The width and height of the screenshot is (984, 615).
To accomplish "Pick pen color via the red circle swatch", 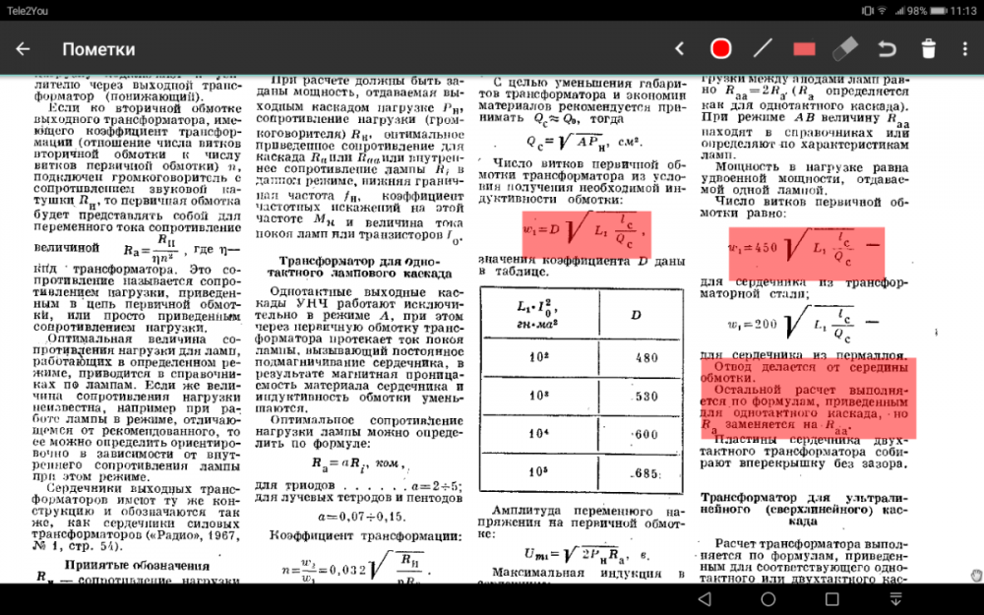I will [720, 47].
